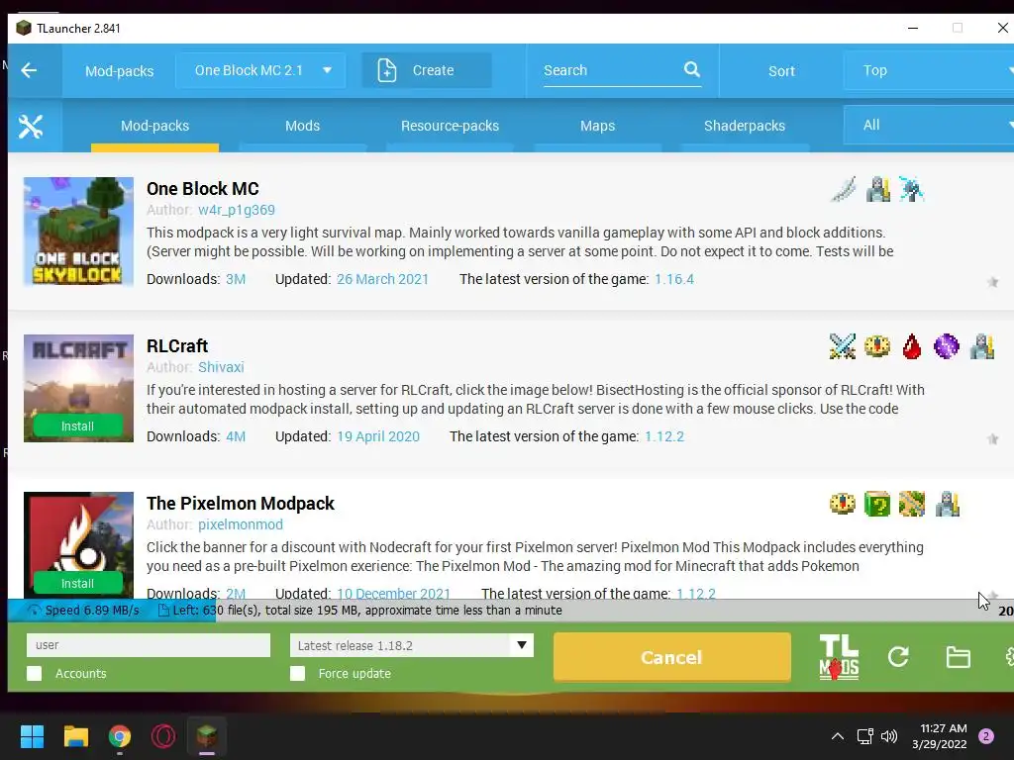Click the crown icon on Pixelmon Modpack
Image resolution: width=1014 pixels, height=760 pixels.
click(842, 504)
